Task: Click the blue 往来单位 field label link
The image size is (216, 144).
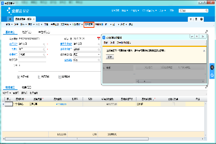Action: 68,60
